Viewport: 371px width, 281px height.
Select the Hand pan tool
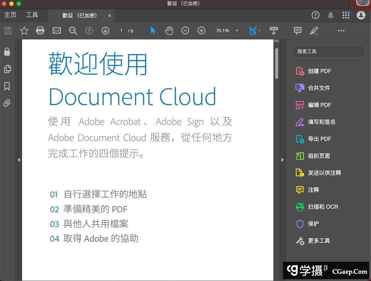(169, 31)
